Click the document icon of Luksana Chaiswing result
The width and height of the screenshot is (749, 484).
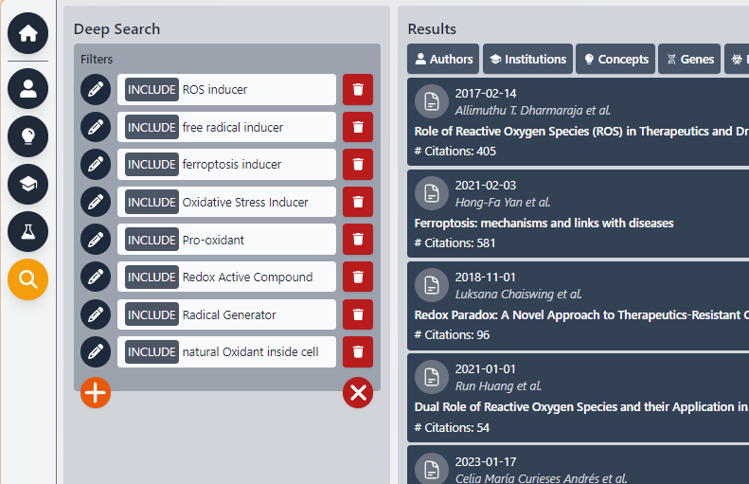coord(432,285)
